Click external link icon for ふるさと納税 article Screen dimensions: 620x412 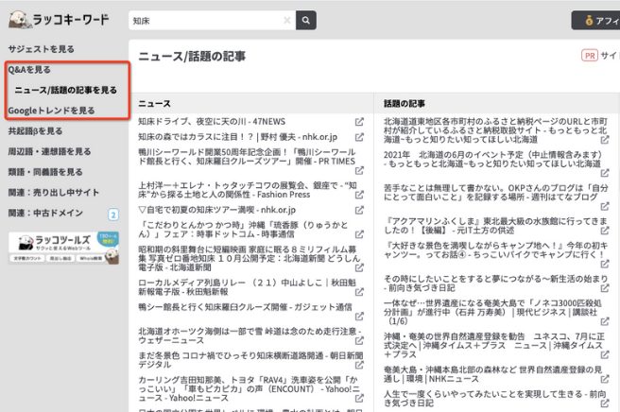click(x=605, y=140)
